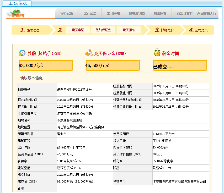This screenshot has width=224, height=193.
Task: Open the 出让公告 menu tab
Action: (90, 13)
